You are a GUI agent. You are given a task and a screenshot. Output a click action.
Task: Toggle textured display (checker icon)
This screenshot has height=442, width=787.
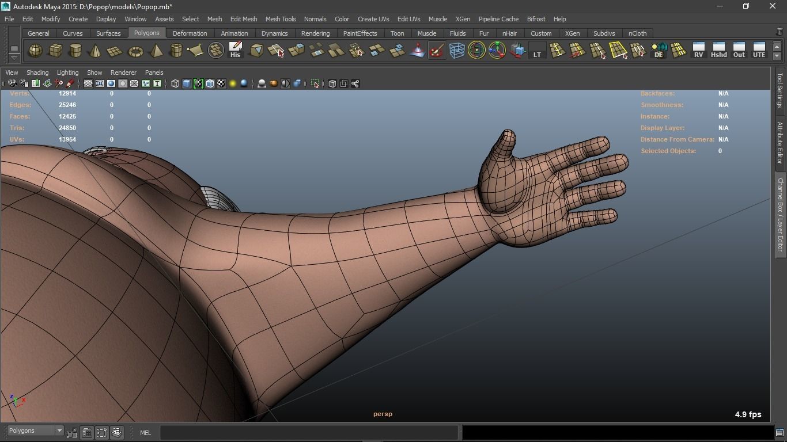[221, 84]
